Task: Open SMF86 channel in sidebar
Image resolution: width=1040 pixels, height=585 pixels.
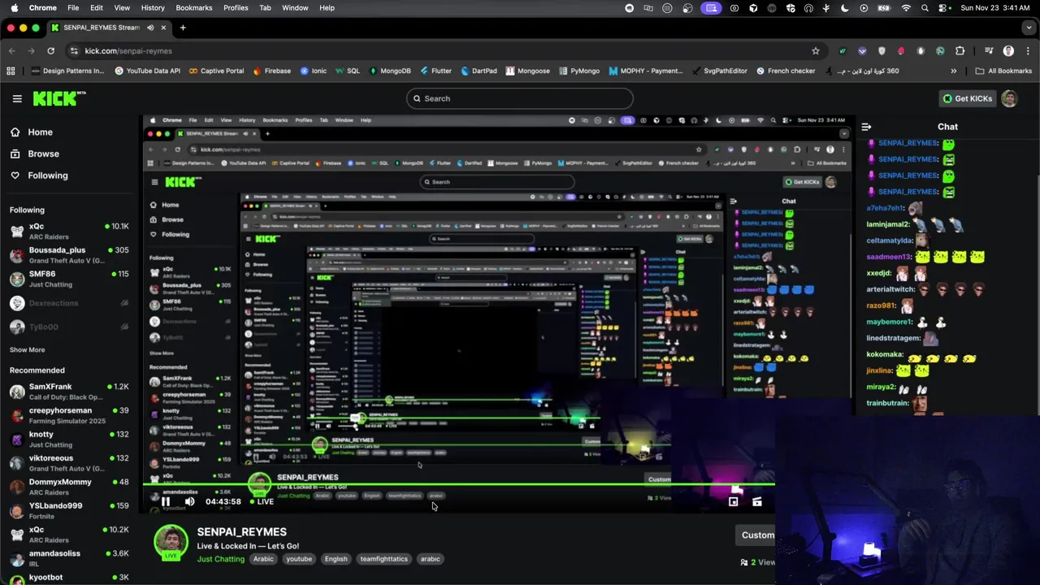Action: (x=69, y=279)
